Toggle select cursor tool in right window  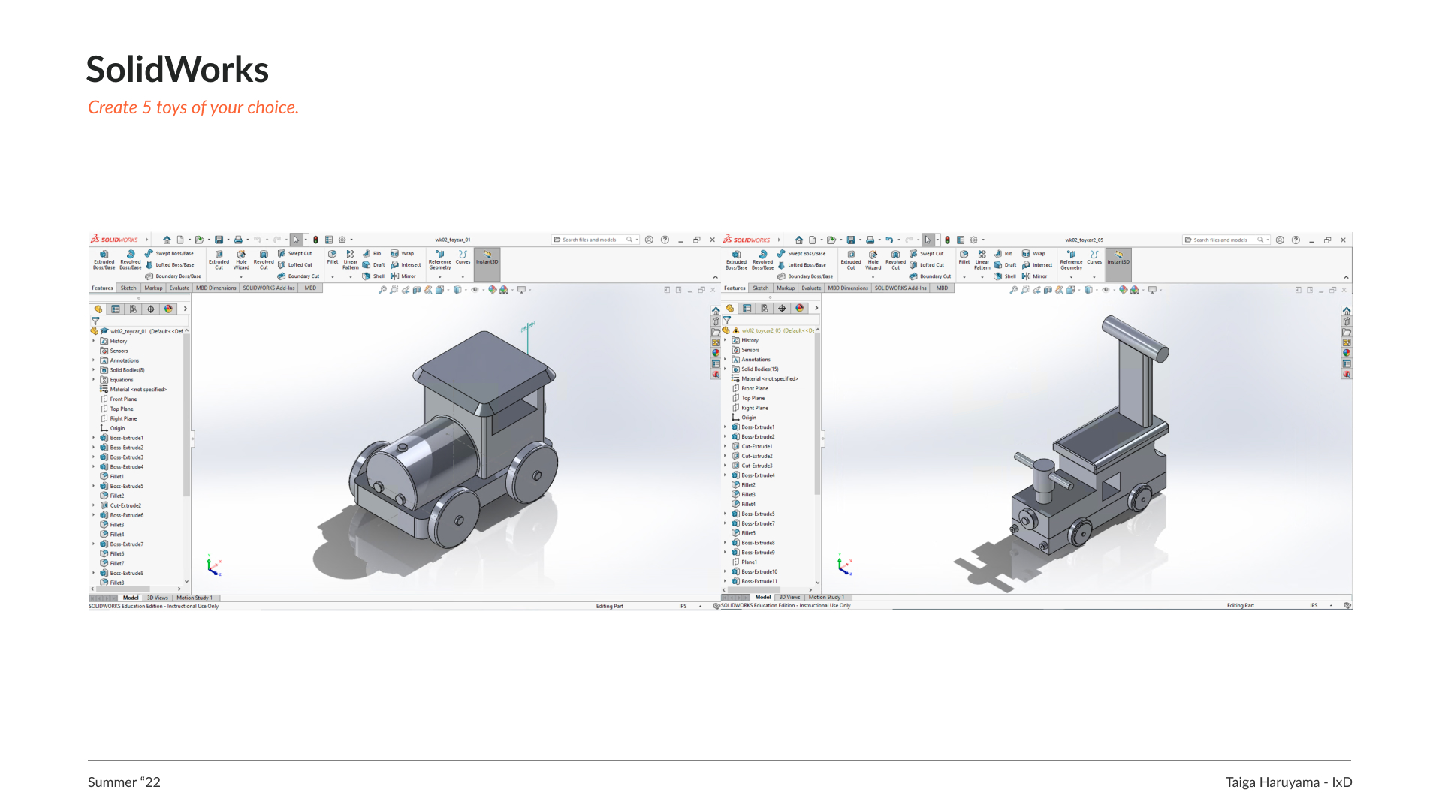(x=928, y=240)
